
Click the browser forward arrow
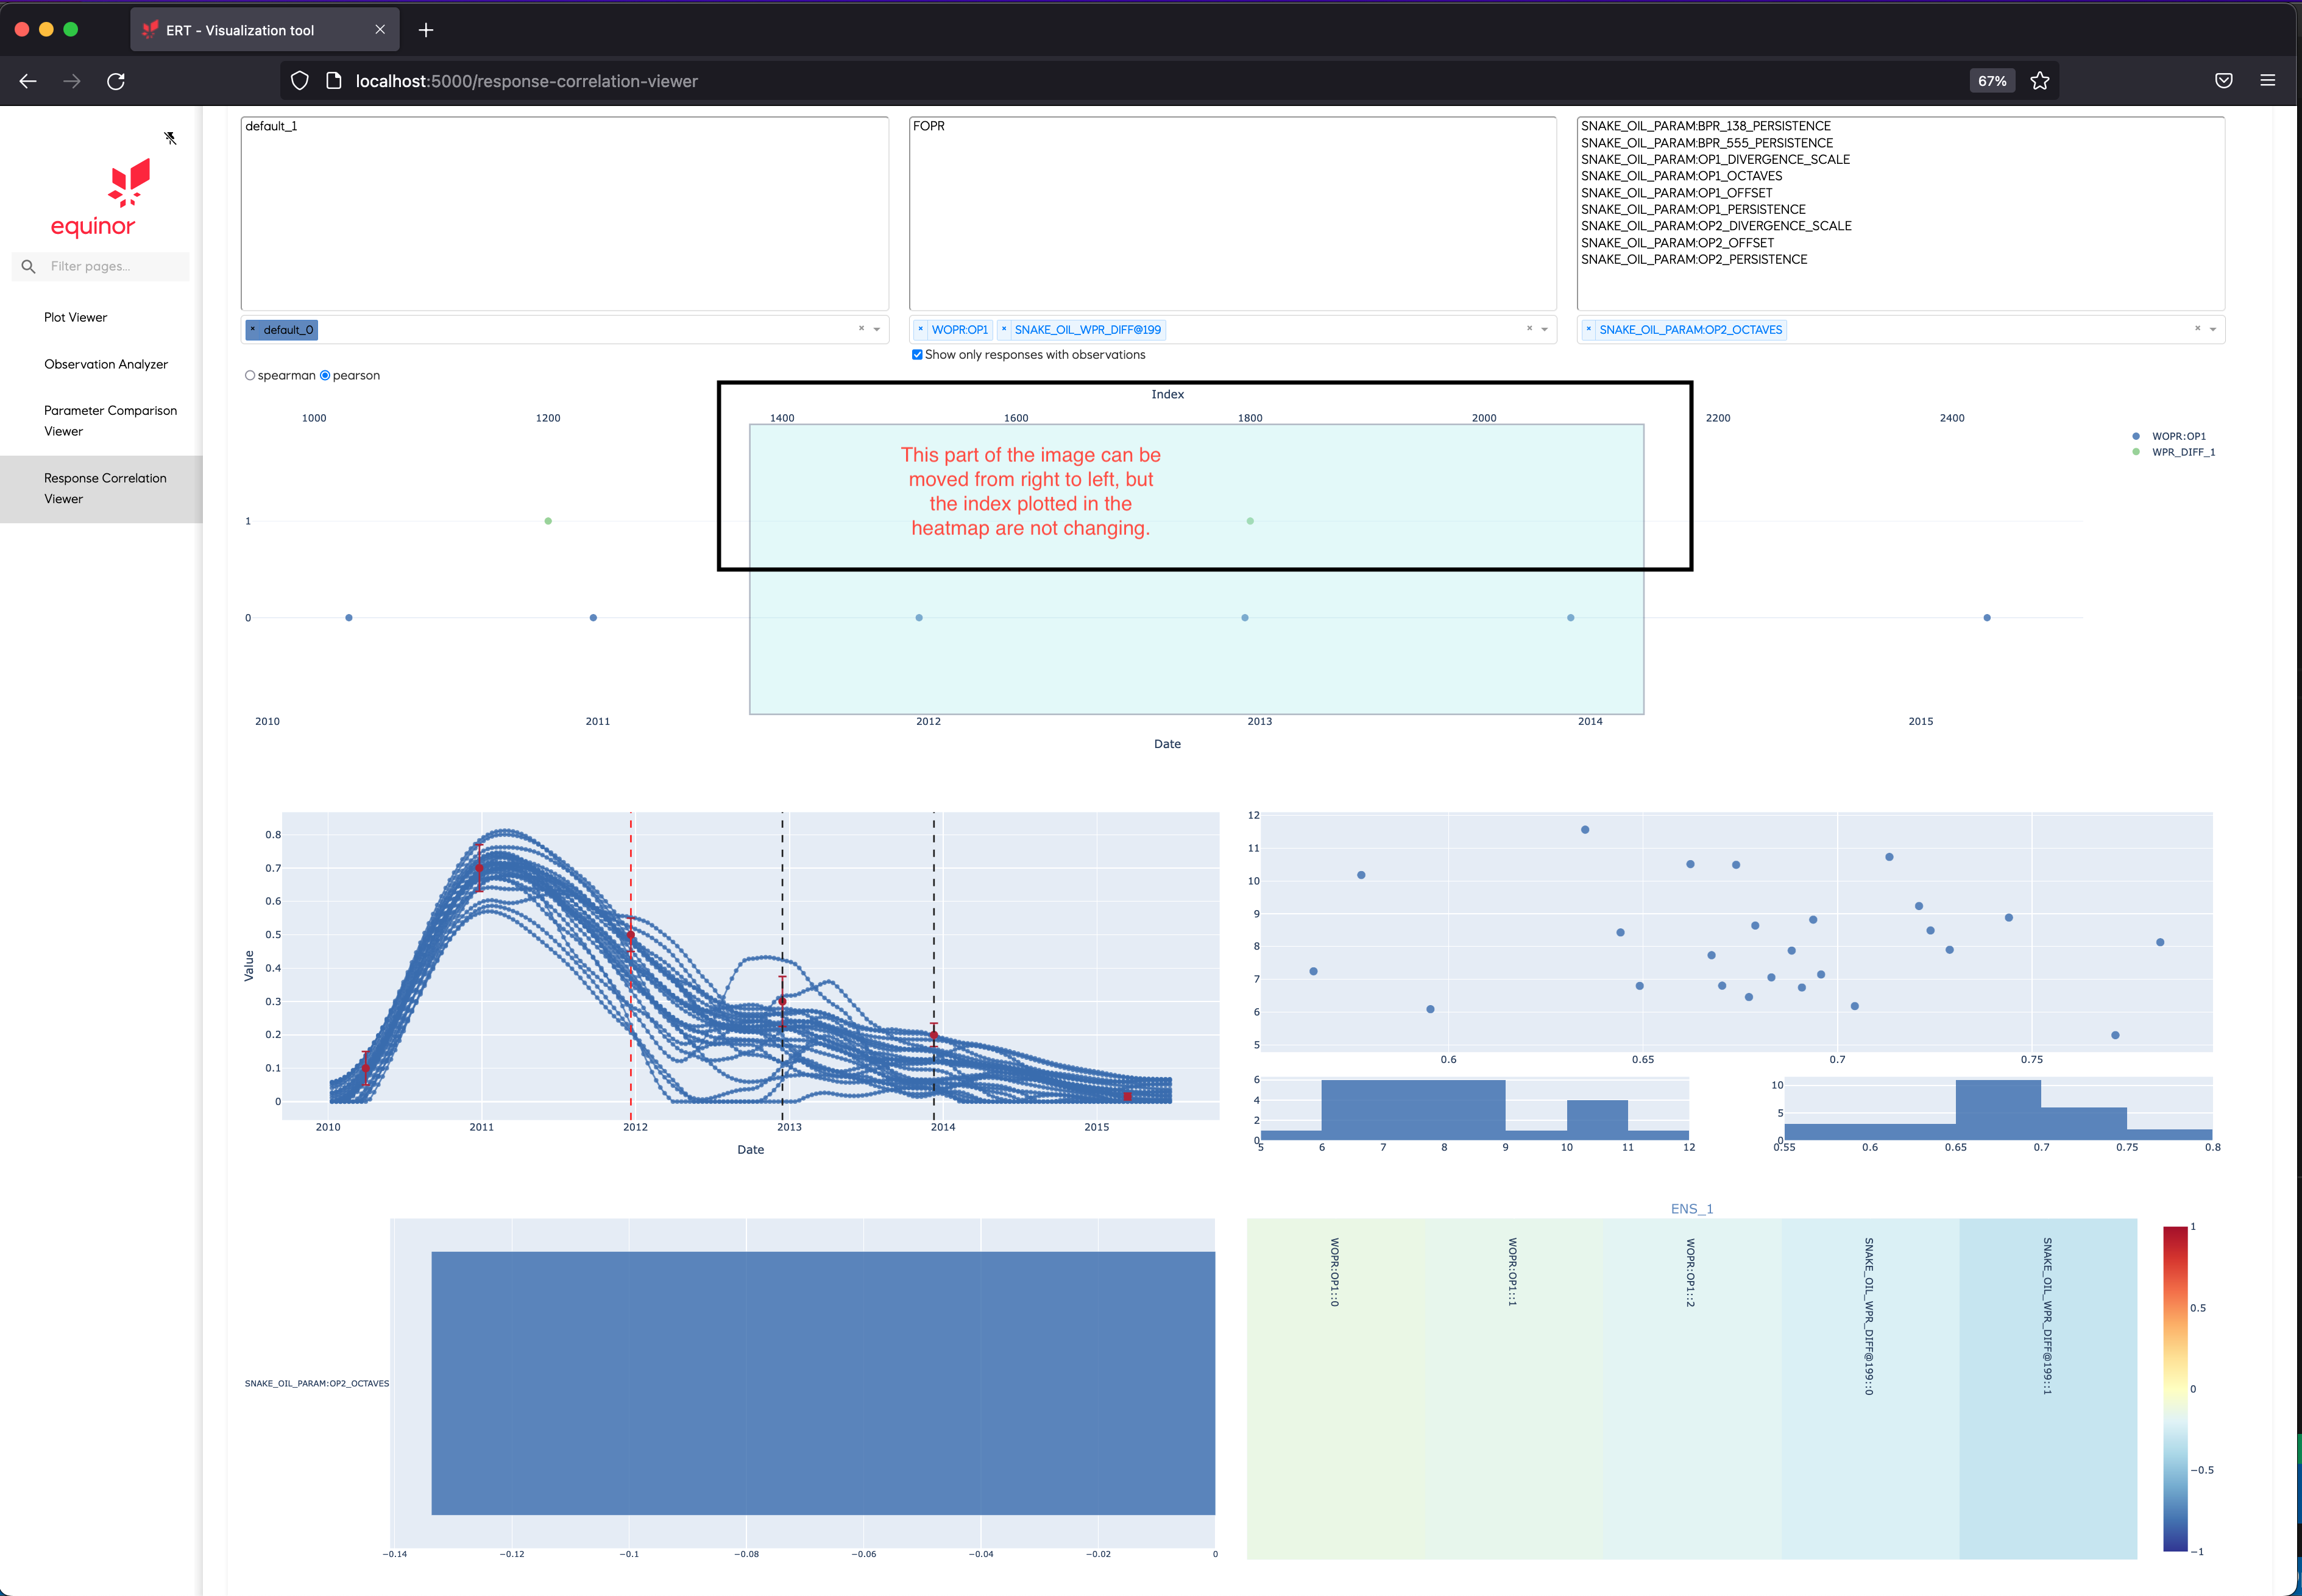[72, 81]
